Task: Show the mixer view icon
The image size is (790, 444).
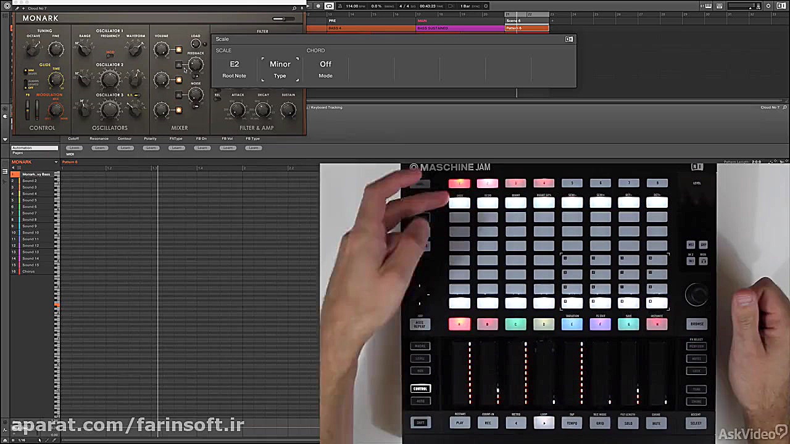Action: point(718,6)
